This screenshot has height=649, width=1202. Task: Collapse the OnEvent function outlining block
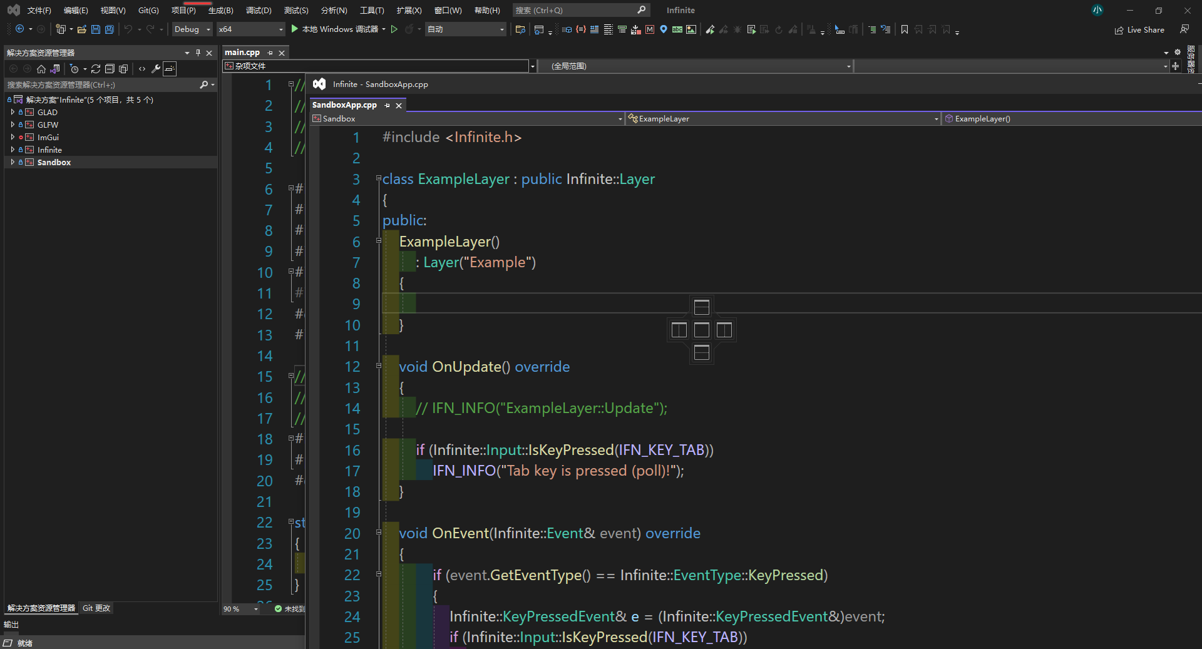(x=378, y=533)
